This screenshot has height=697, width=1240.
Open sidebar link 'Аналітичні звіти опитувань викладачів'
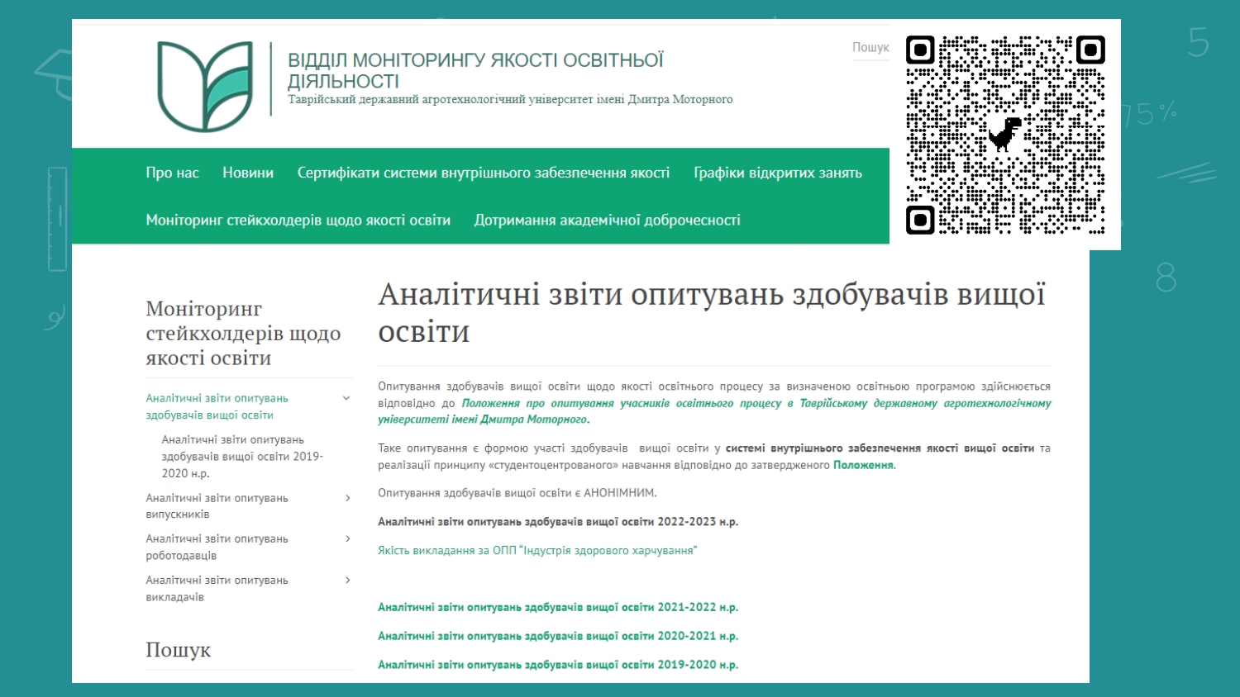click(217, 589)
